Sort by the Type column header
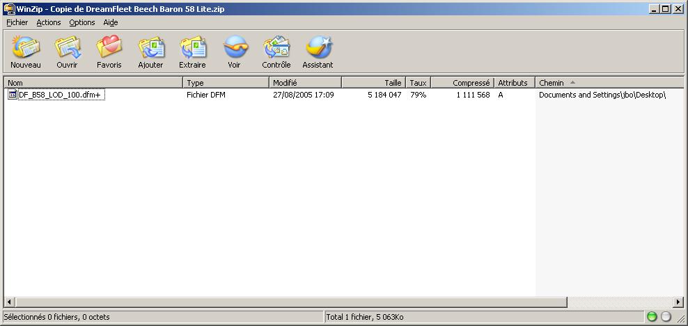Image resolution: width=688 pixels, height=326 pixels. [226, 82]
